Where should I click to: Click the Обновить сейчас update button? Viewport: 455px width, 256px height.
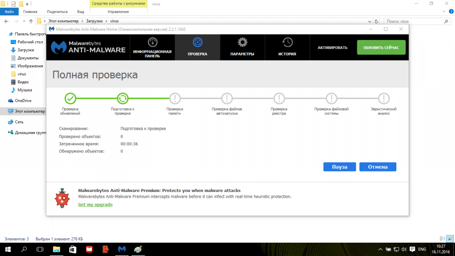(381, 47)
